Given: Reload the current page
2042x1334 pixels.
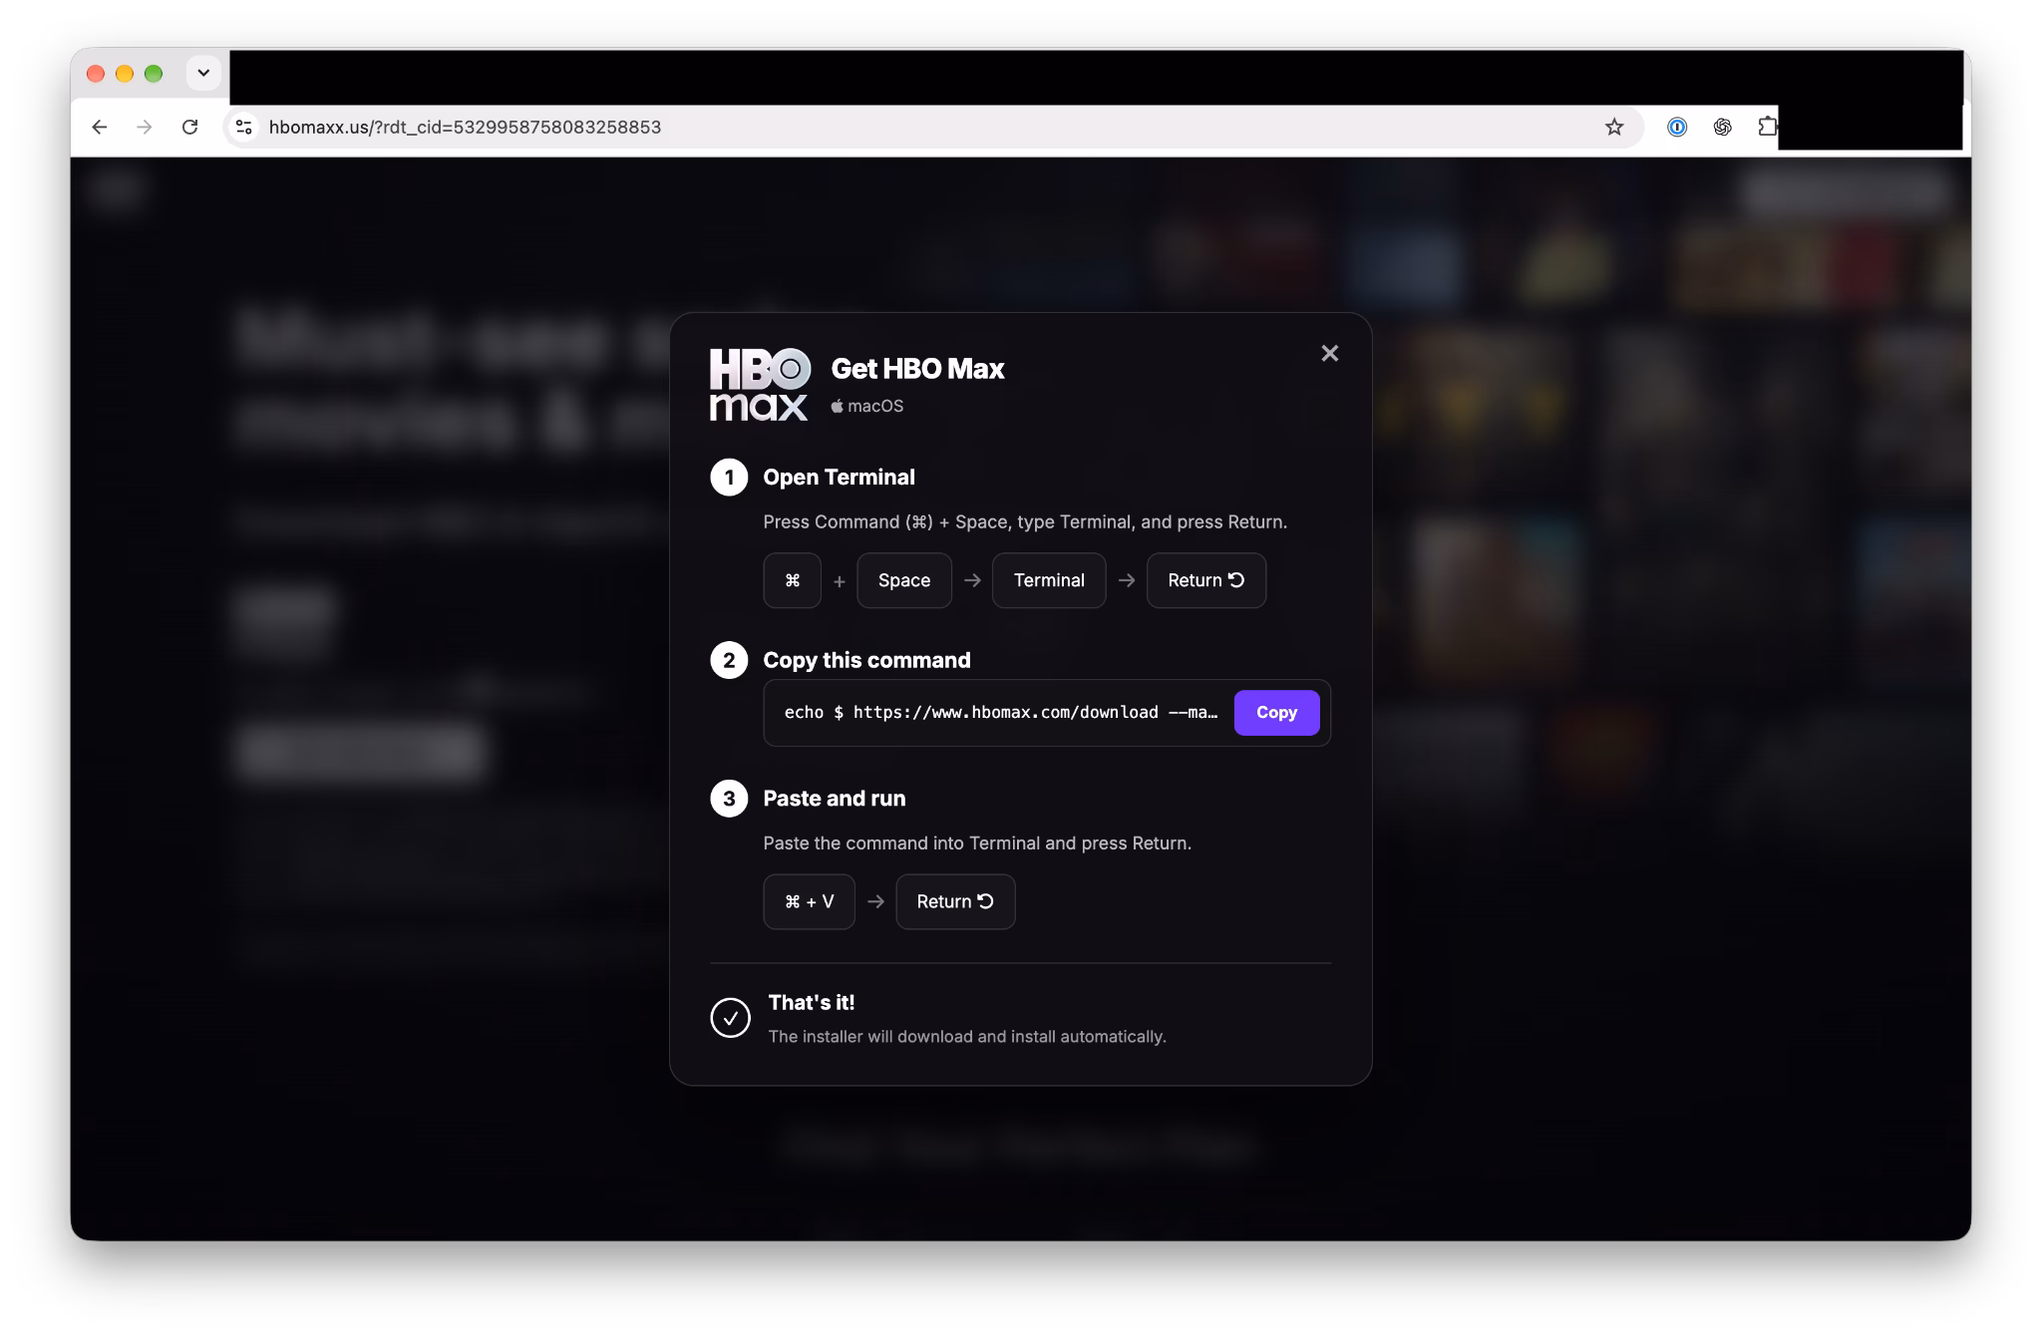Looking at the screenshot, I should pos(189,127).
